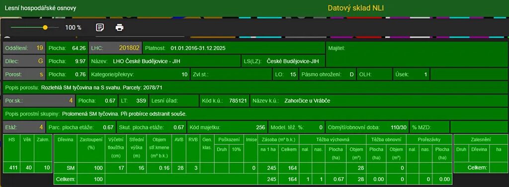Click the Platnost date range cell

coord(234,48)
